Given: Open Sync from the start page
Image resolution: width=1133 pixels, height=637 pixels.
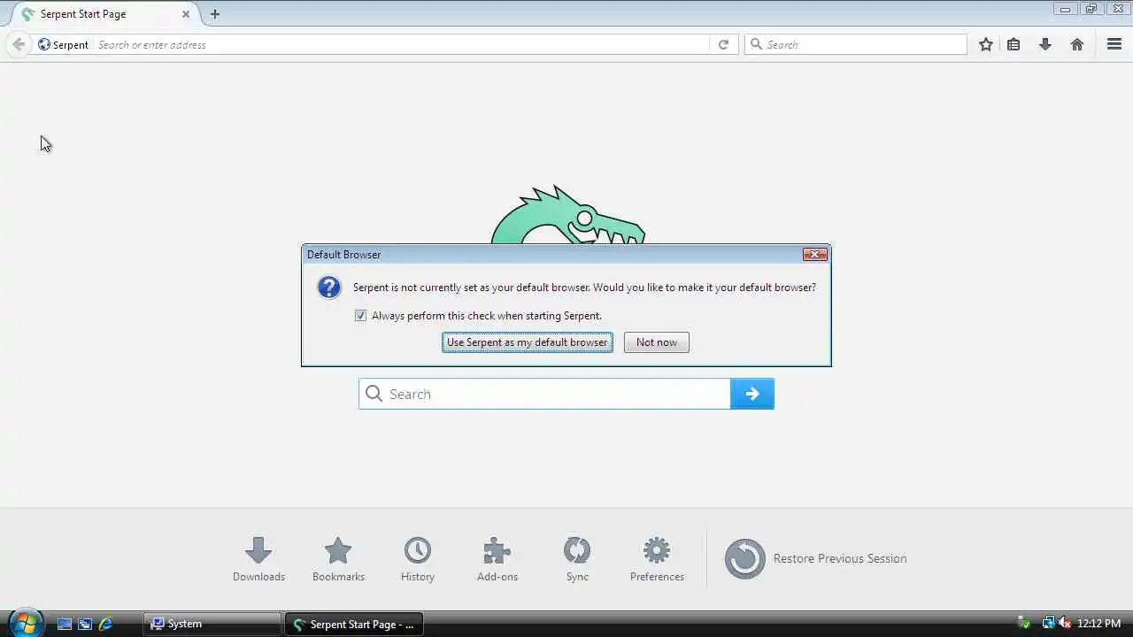Looking at the screenshot, I should pos(577,559).
